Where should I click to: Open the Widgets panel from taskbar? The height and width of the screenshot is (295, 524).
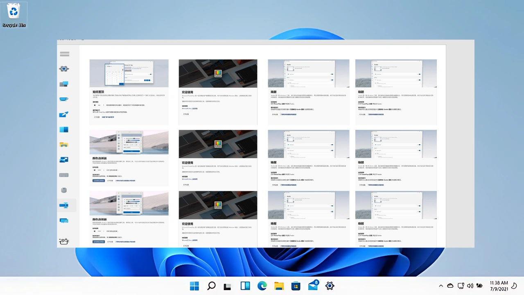point(245,286)
